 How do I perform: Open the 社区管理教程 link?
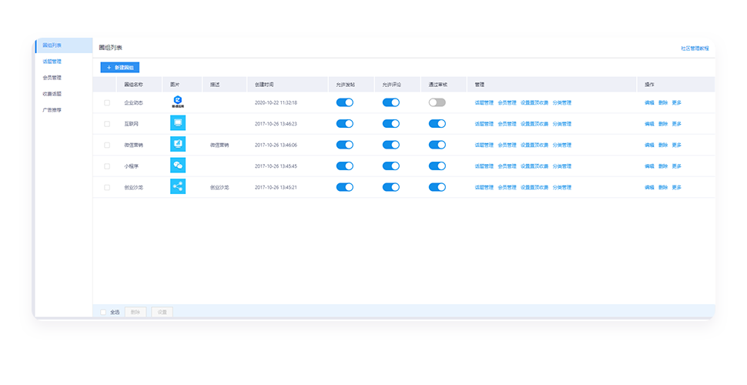click(x=694, y=48)
